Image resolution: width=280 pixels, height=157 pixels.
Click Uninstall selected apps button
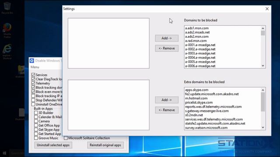53,145
